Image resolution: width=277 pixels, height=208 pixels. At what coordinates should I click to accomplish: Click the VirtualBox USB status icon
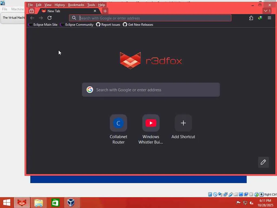coord(230,194)
